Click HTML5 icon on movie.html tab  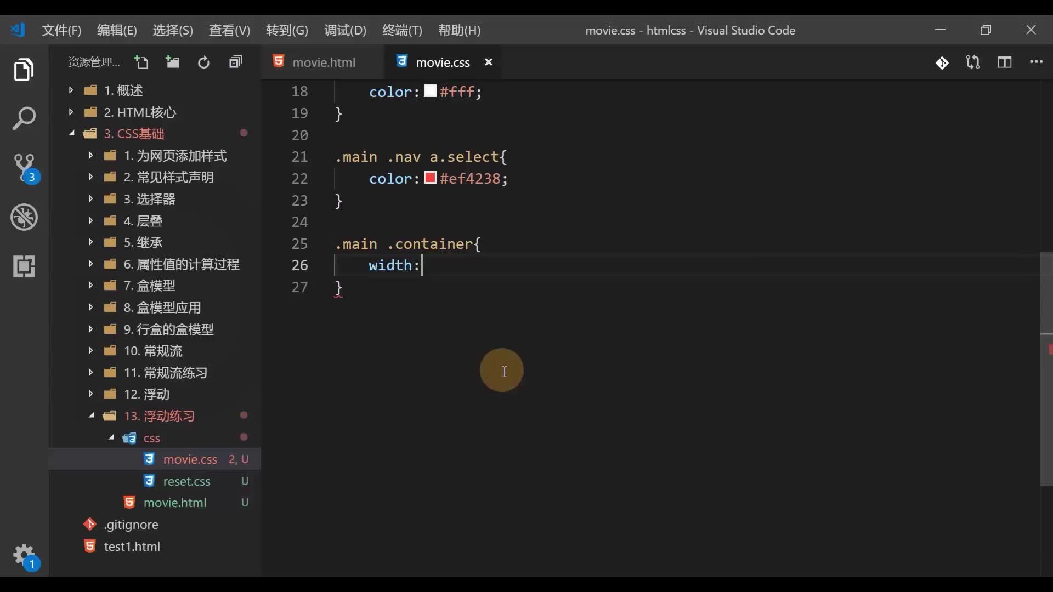tap(278, 61)
